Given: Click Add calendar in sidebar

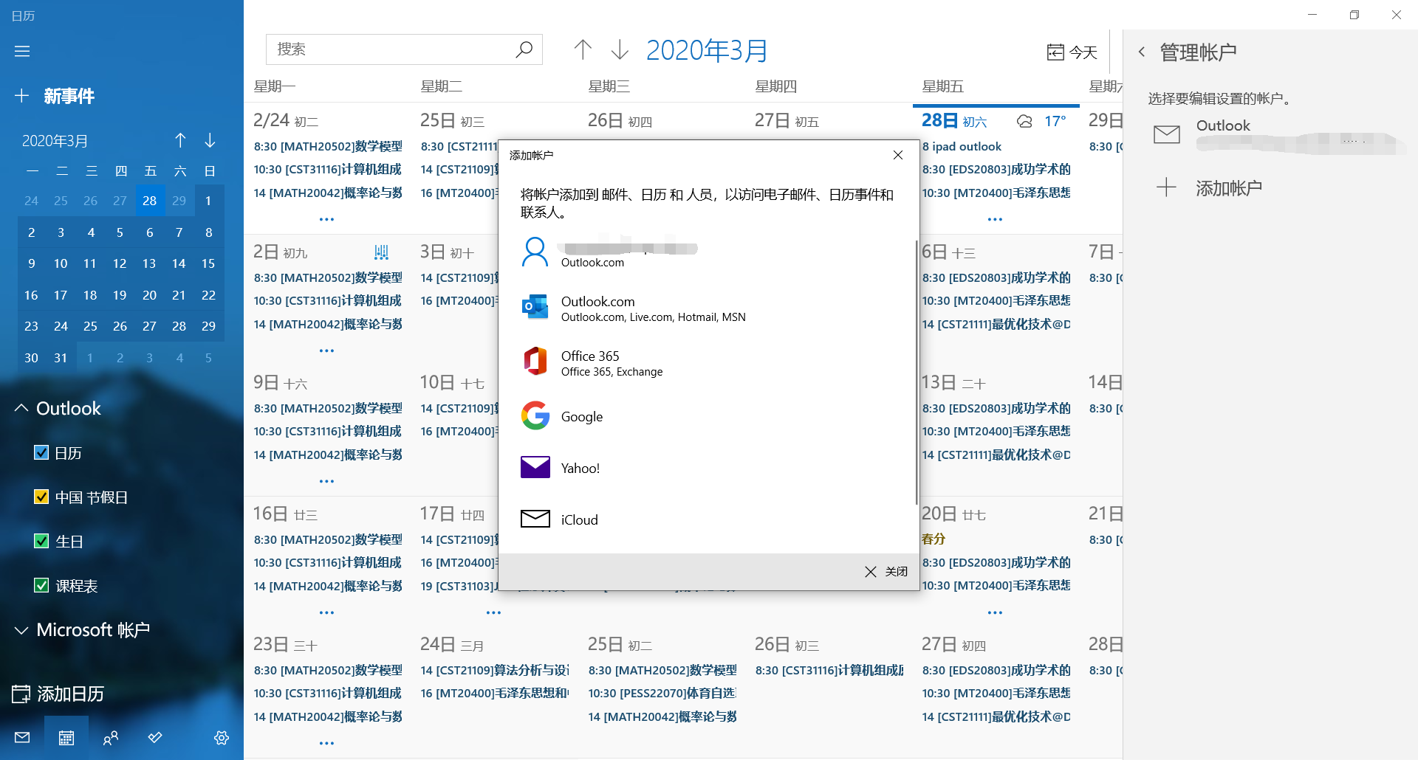Looking at the screenshot, I should [x=58, y=694].
